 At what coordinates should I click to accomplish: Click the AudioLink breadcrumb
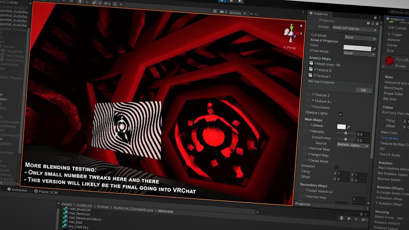[x=84, y=206]
